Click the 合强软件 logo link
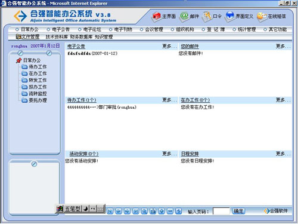Viewport: 298px width, 224px height. tap(276, 211)
